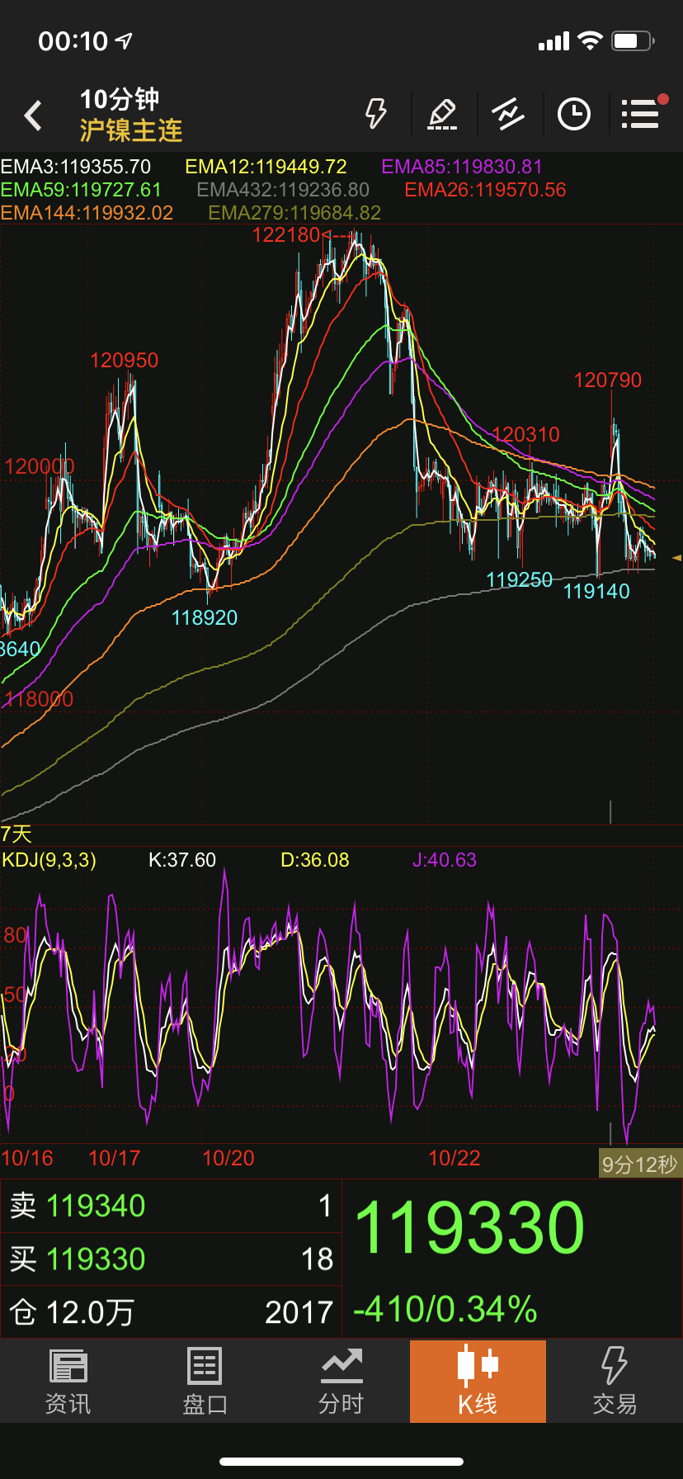Screen dimensions: 683x1479
Task: Open the indicator line settings icon
Action: 508,114
